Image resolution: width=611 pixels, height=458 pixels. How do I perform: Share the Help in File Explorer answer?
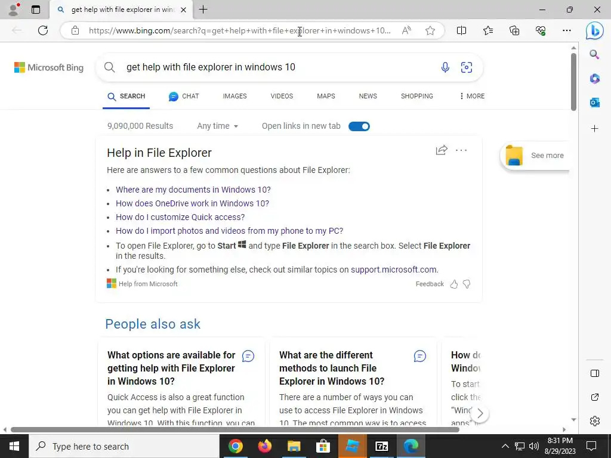click(442, 150)
